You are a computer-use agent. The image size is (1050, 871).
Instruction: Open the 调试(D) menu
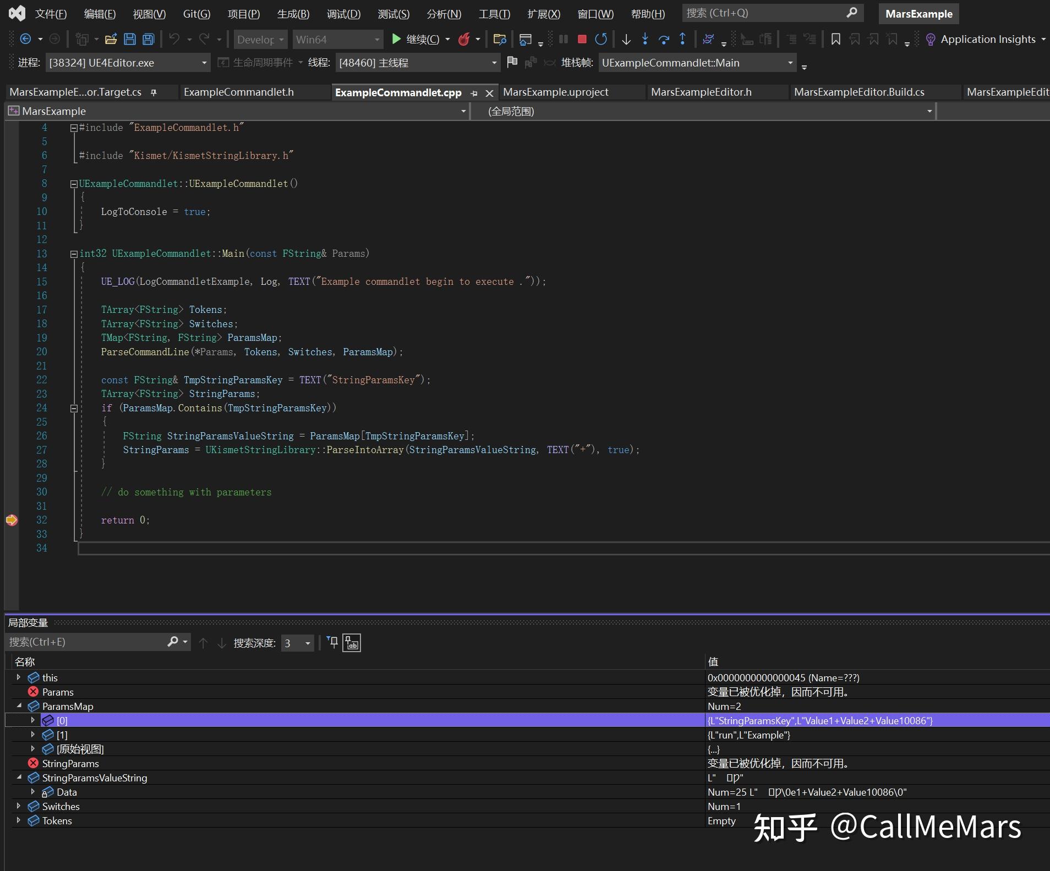click(x=343, y=14)
